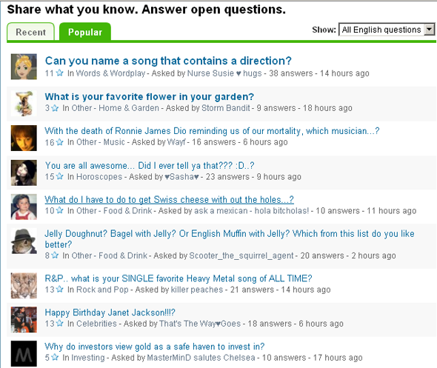Open the Words & Wordplay category link

(x=110, y=73)
